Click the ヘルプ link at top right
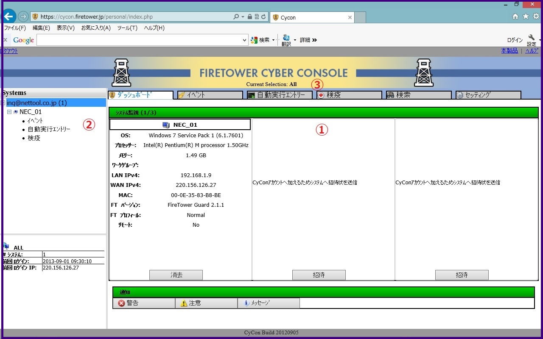This screenshot has width=543, height=339. click(532, 51)
